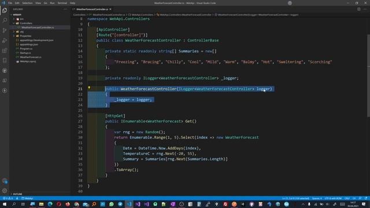
Task: Open appsettings.Development.json in Explorer
Action: tap(36, 40)
